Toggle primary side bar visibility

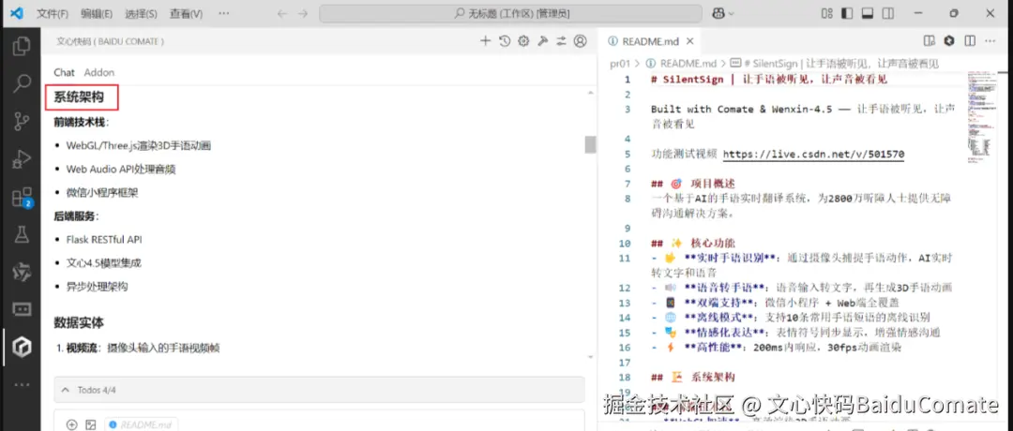(x=847, y=13)
